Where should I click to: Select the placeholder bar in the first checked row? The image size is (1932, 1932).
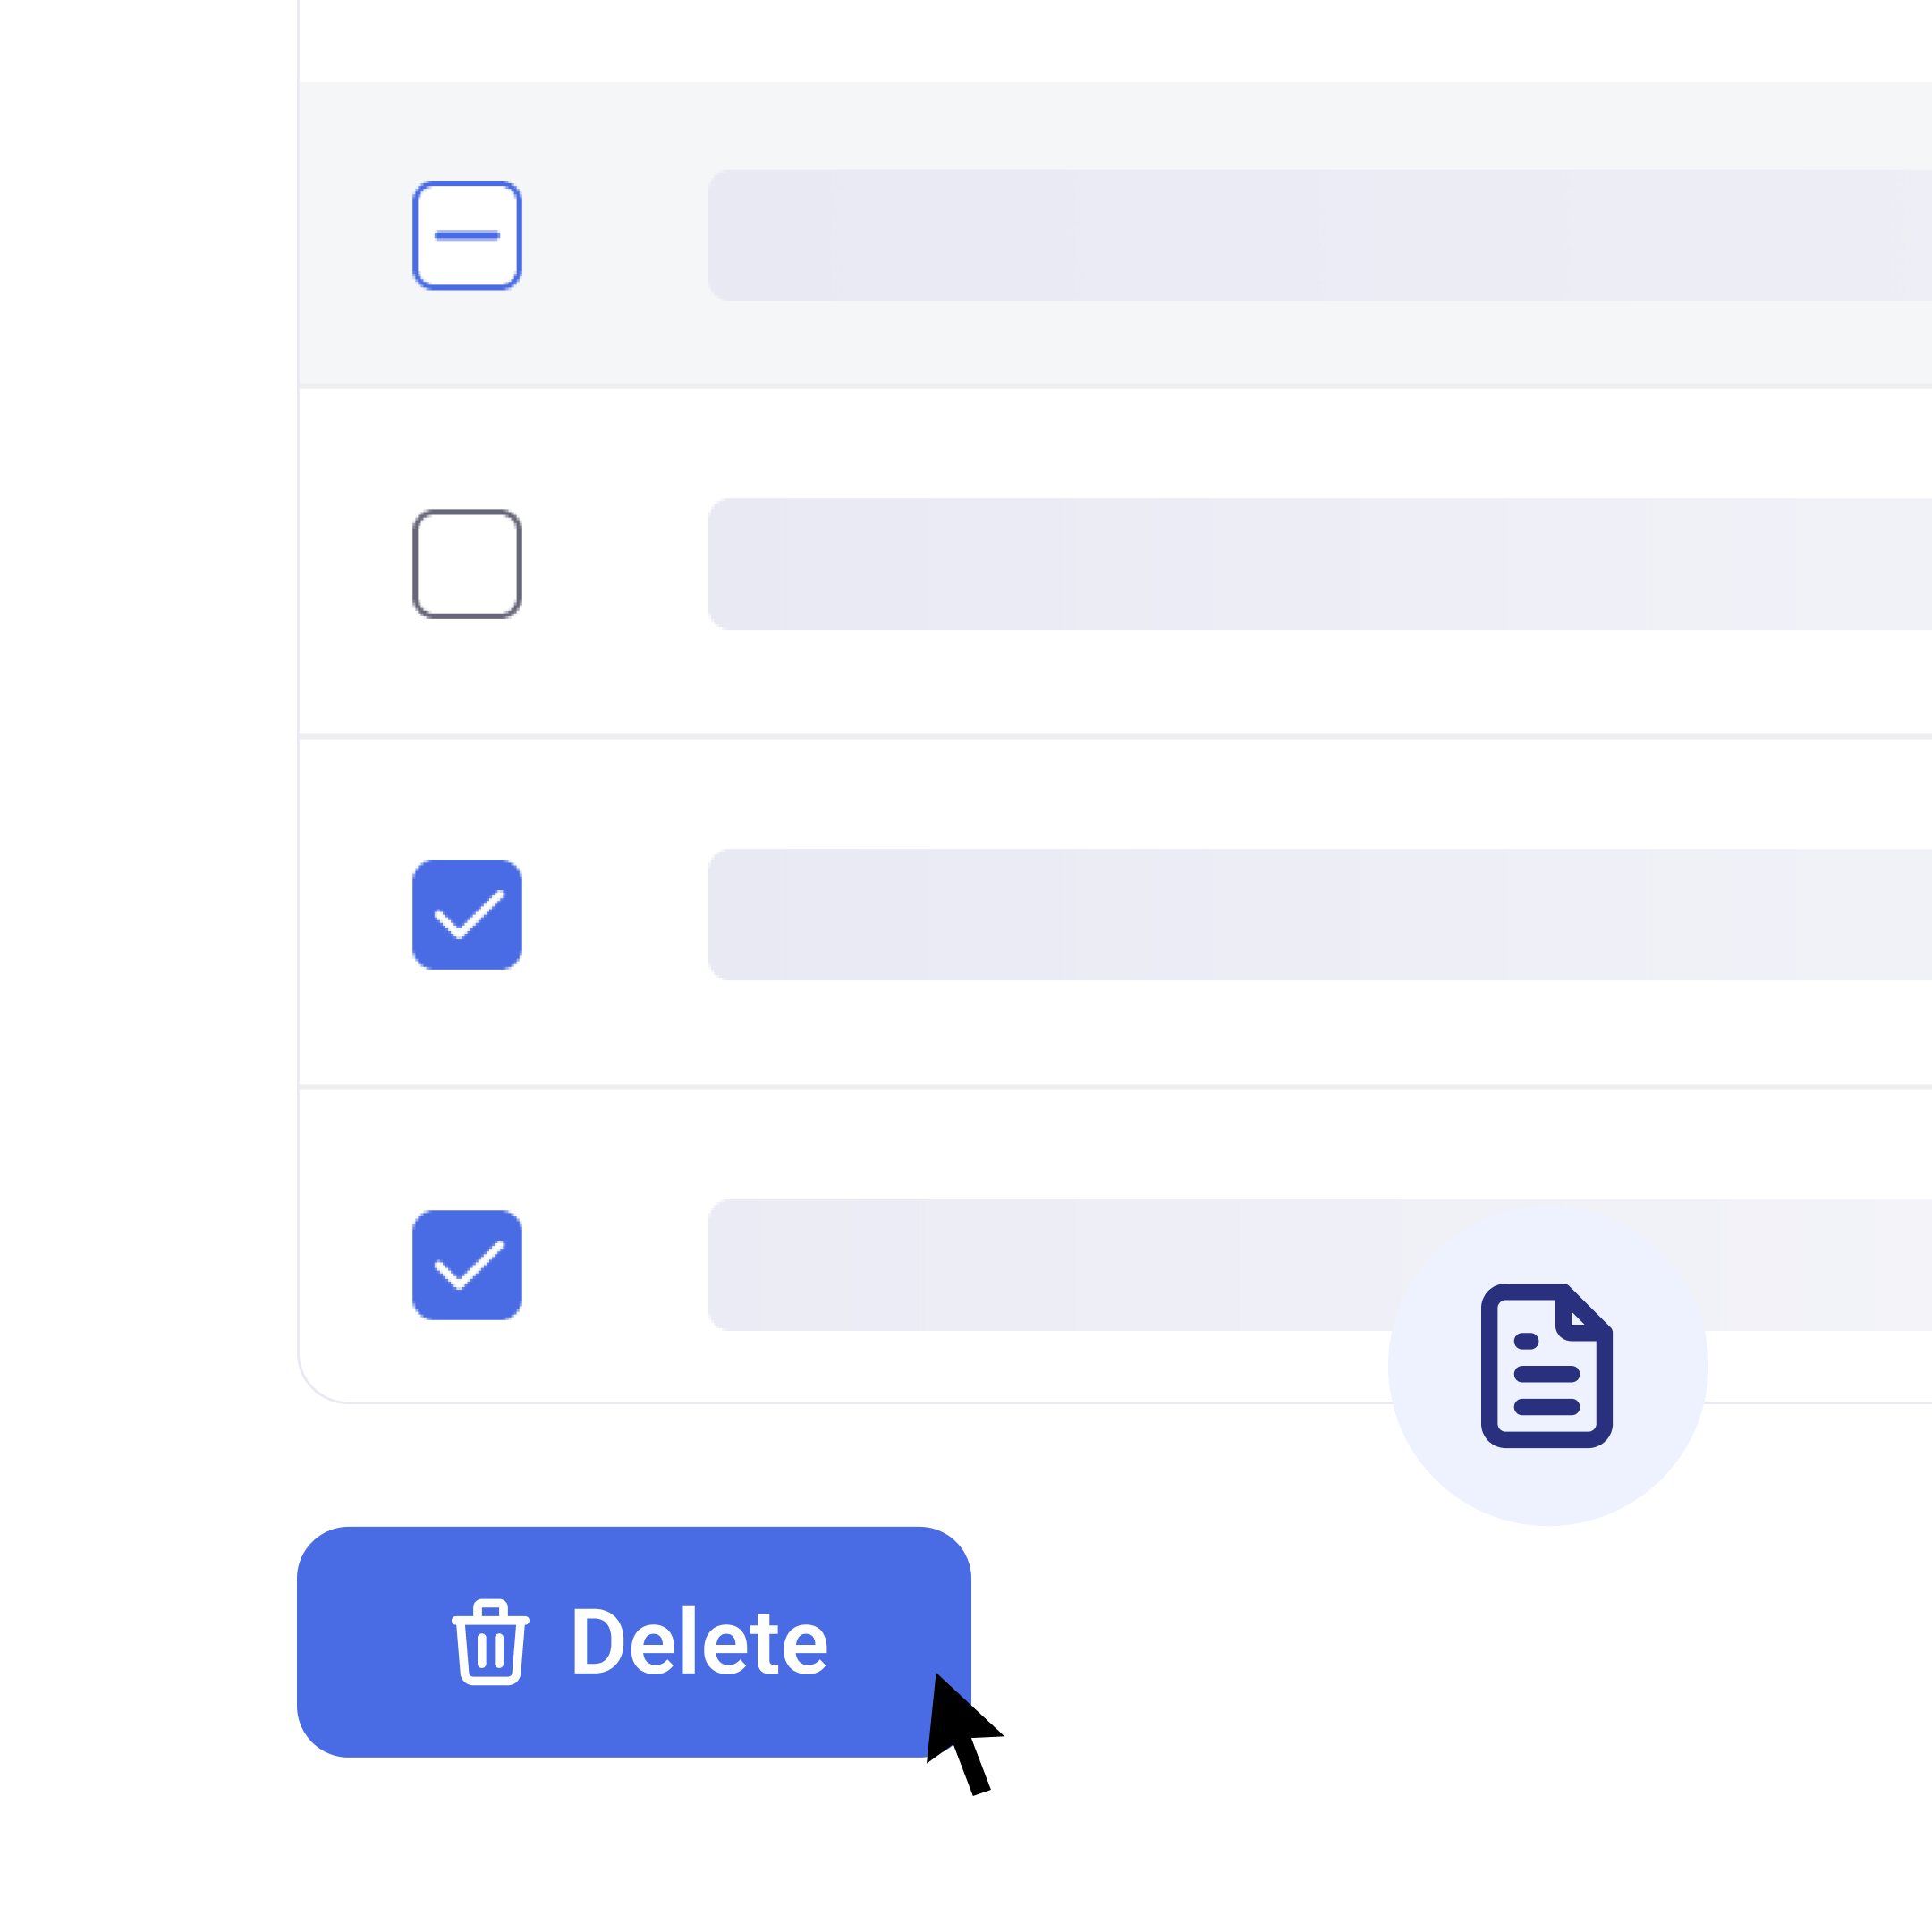point(1320,915)
